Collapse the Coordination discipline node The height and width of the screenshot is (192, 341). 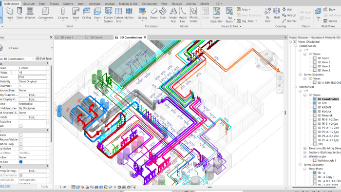(x=295, y=46)
